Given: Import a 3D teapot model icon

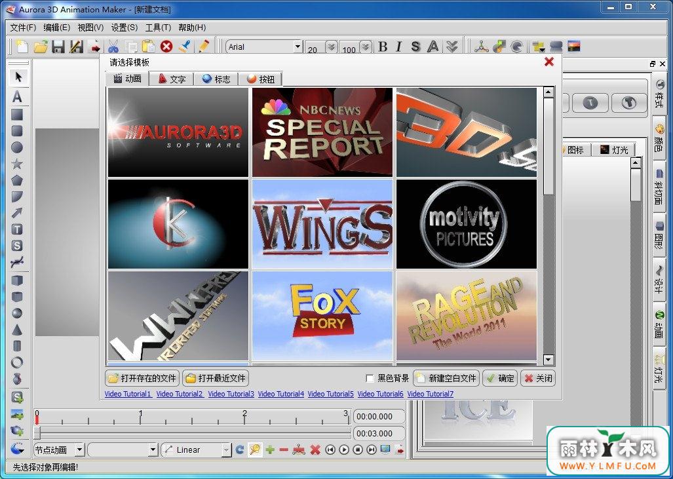Looking at the screenshot, I should [17, 431].
